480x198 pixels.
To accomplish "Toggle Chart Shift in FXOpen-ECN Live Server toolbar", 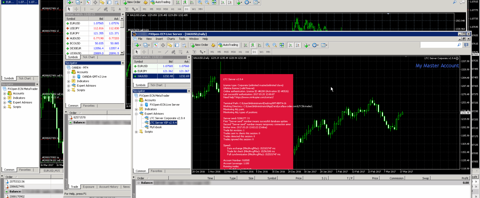I will (x=297, y=45).
